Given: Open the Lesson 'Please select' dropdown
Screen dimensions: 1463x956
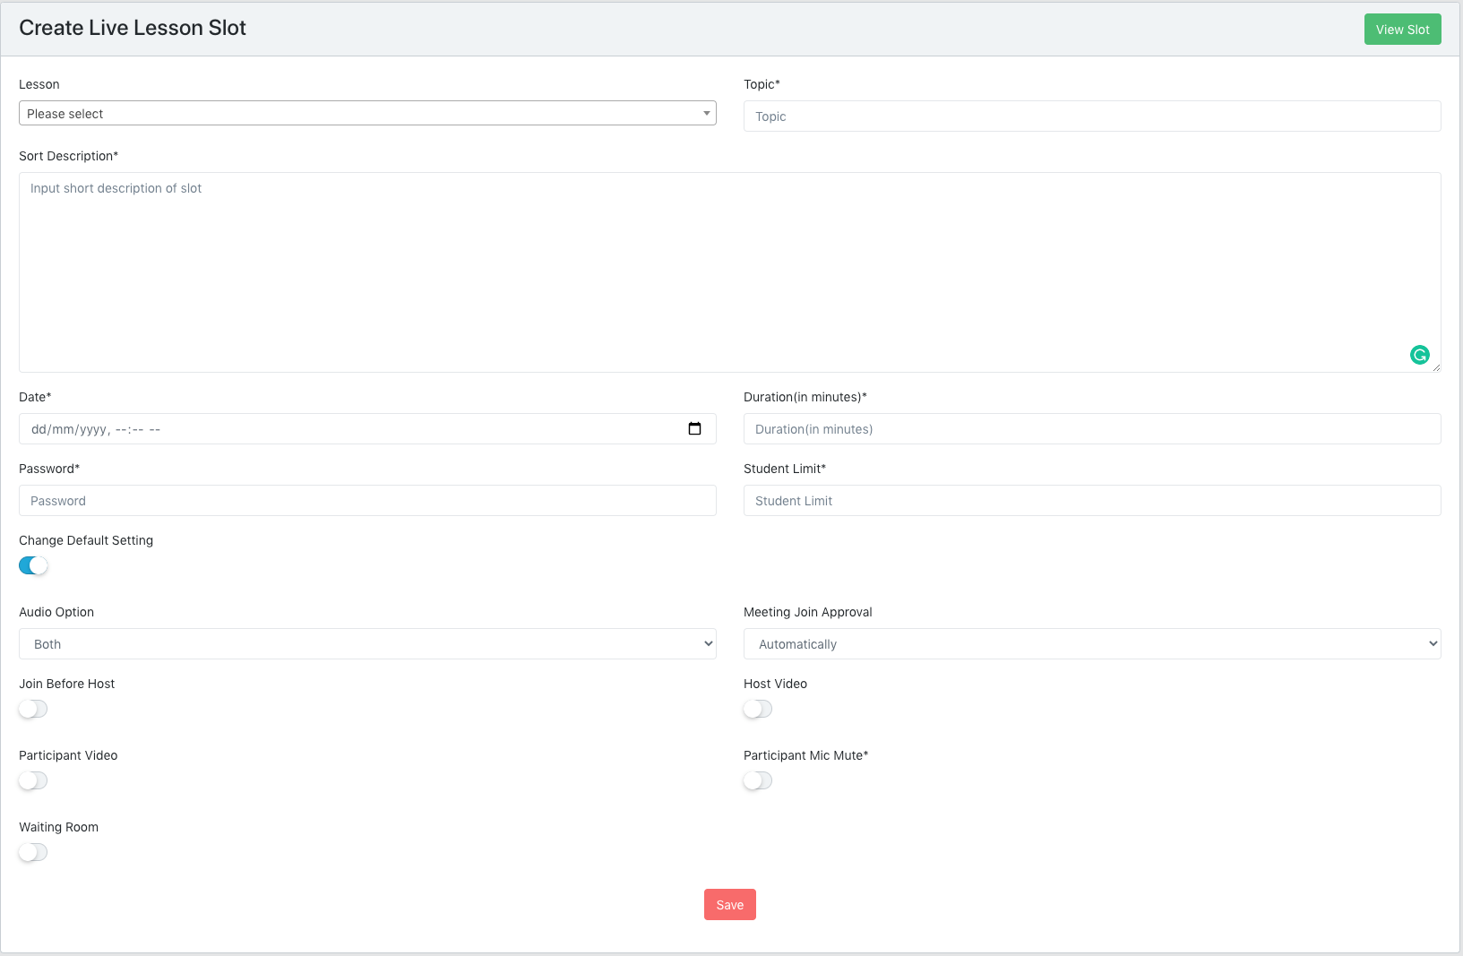Looking at the screenshot, I should 367,114.
